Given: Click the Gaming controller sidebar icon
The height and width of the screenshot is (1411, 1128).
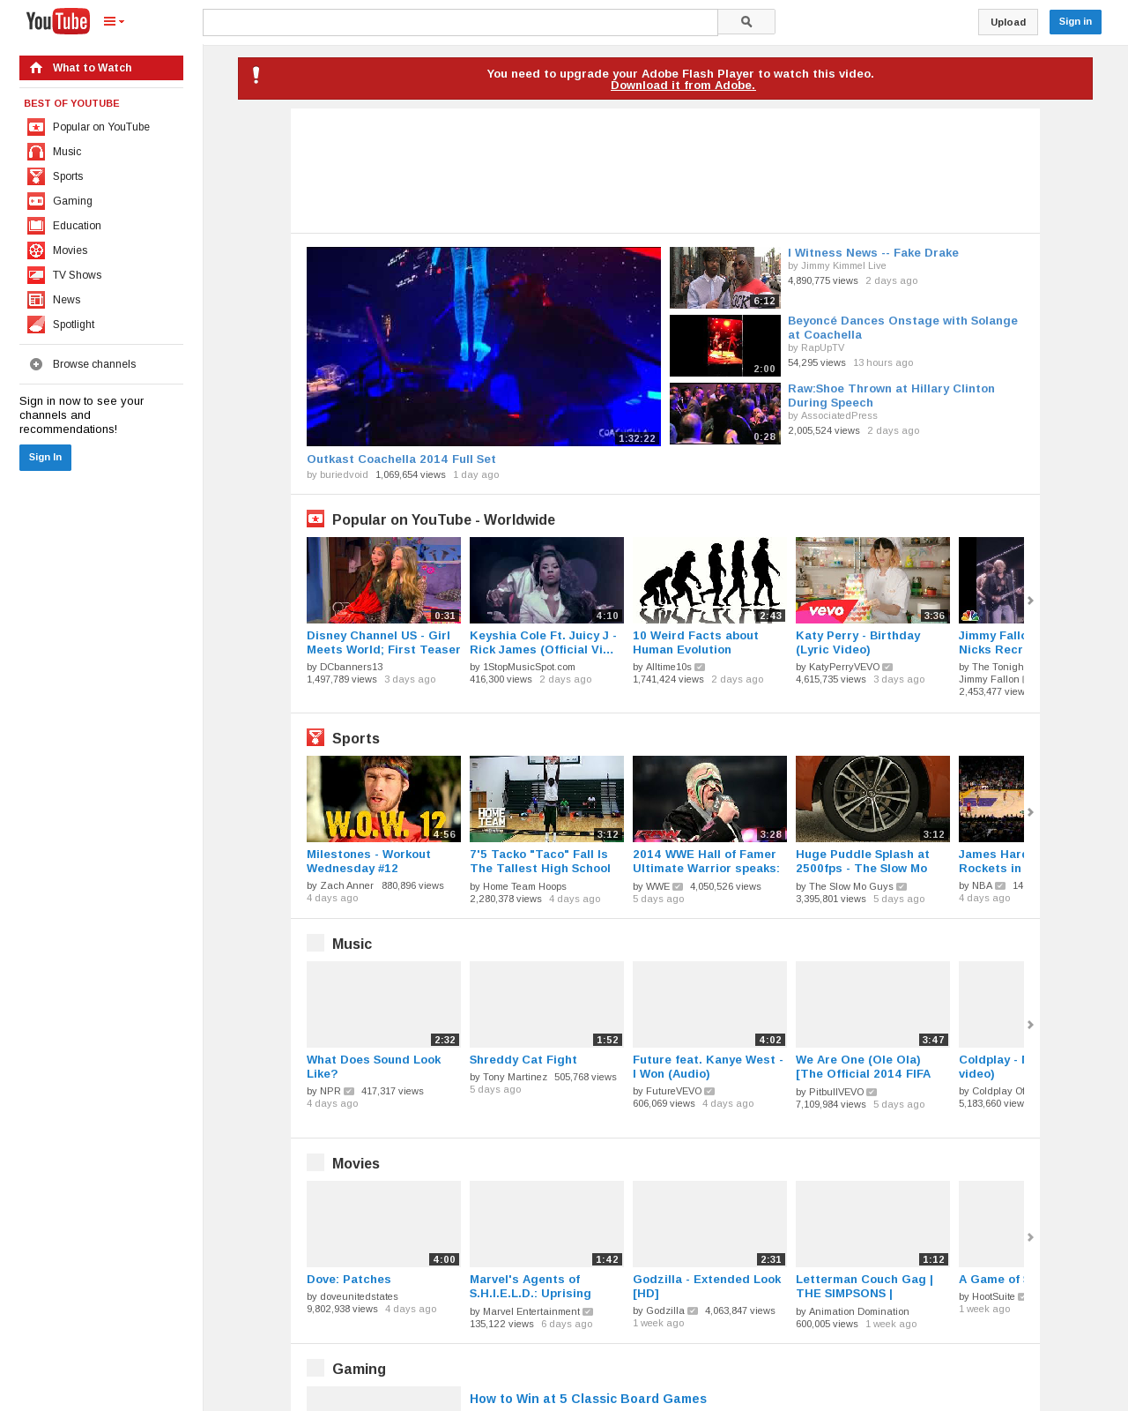Looking at the screenshot, I should (36, 201).
